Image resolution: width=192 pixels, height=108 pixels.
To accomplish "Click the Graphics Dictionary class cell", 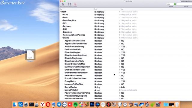I will [x=99, y=32].
